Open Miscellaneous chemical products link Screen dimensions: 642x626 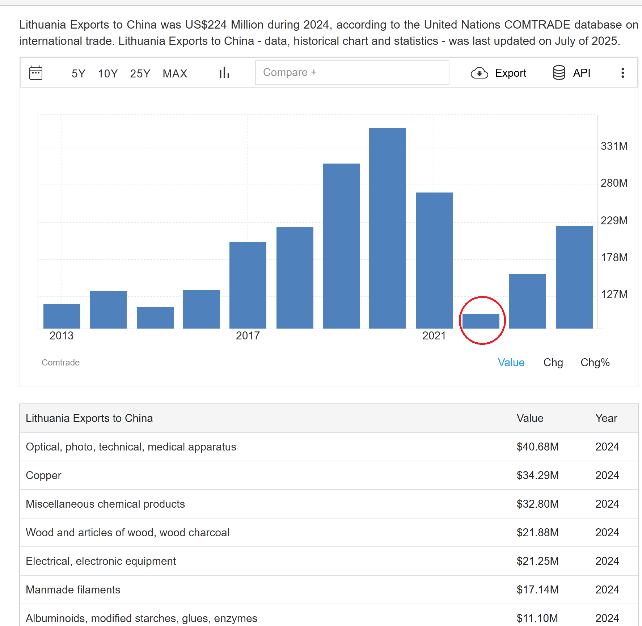tap(105, 504)
